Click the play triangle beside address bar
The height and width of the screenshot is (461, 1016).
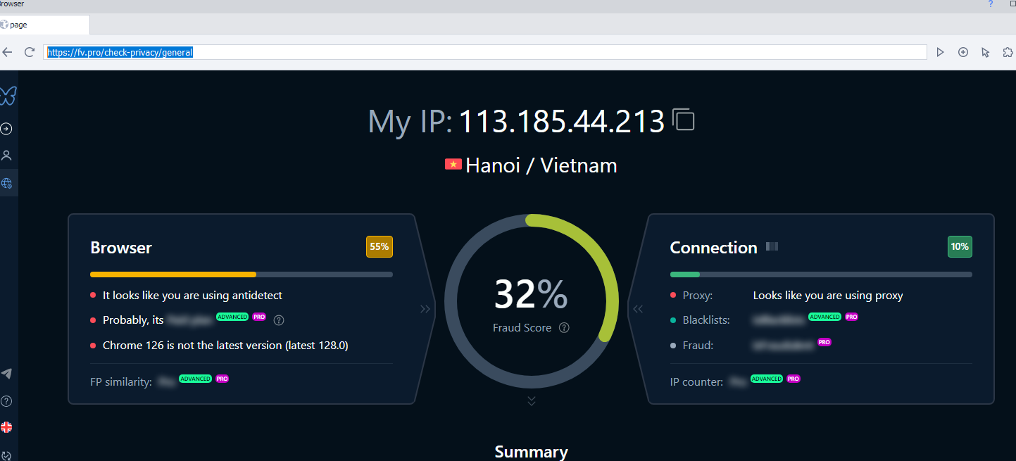click(x=940, y=52)
